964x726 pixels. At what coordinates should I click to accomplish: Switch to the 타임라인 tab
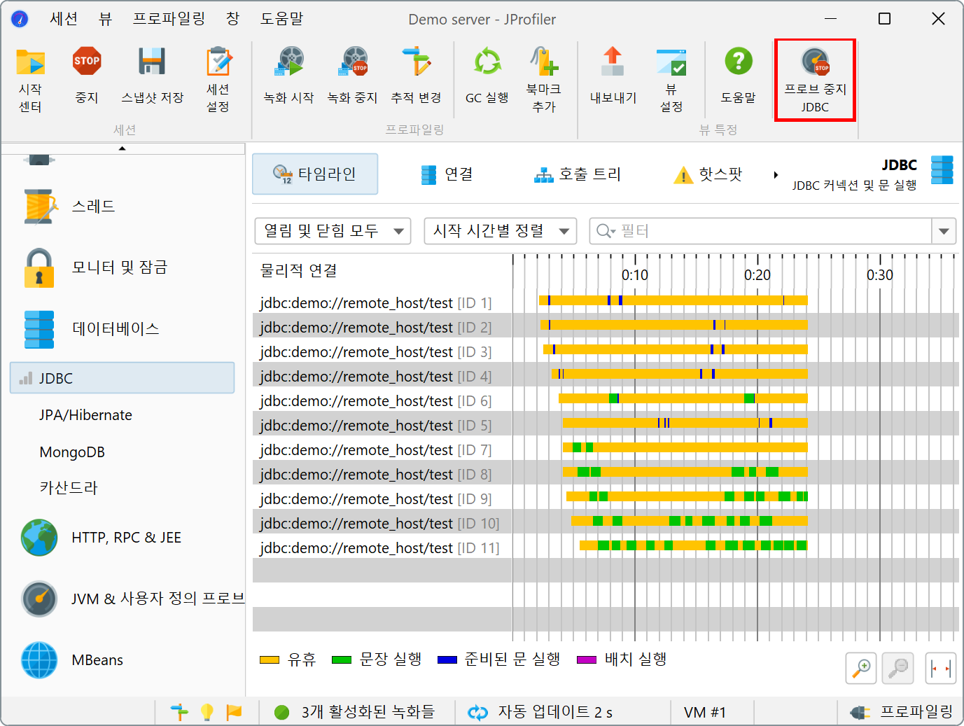315,174
